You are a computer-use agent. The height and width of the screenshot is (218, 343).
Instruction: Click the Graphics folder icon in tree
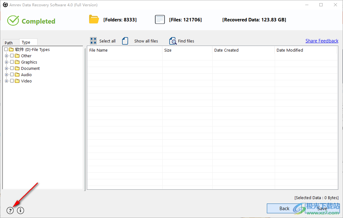[17, 62]
